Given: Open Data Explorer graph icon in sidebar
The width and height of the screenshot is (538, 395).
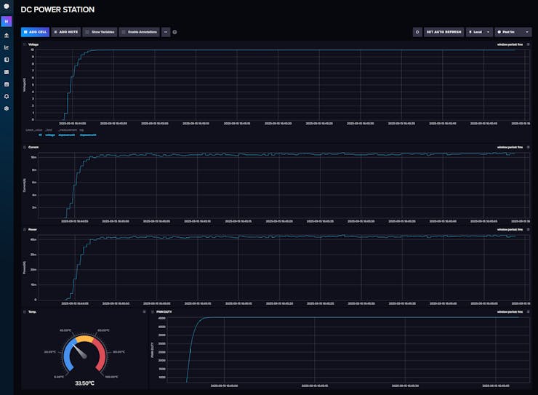Looking at the screenshot, I should pos(7,47).
